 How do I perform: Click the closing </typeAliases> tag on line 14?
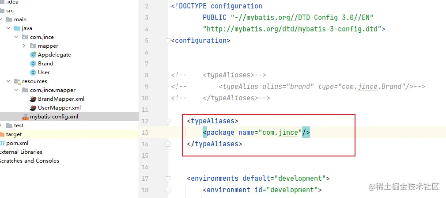215,144
